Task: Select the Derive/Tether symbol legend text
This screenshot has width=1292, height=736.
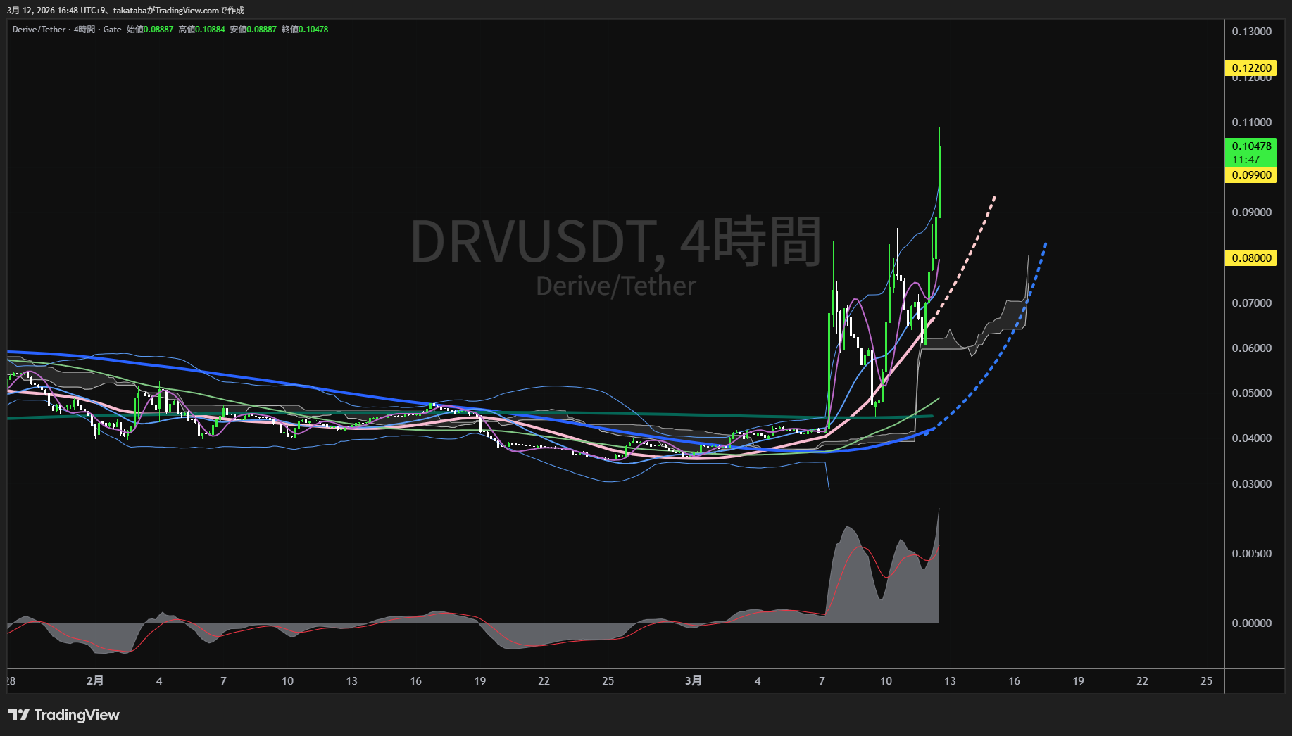Action: (39, 30)
